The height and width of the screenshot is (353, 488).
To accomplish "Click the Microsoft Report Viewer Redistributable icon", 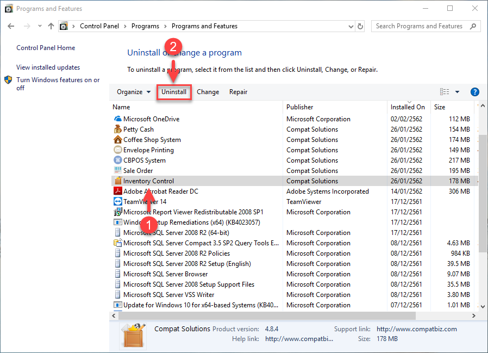I will [117, 212].
